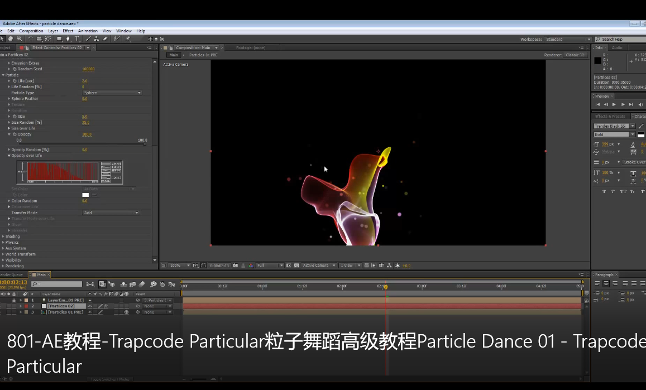This screenshot has height=390, width=646.
Task: Expand the Shading section
Action: click(x=3, y=237)
